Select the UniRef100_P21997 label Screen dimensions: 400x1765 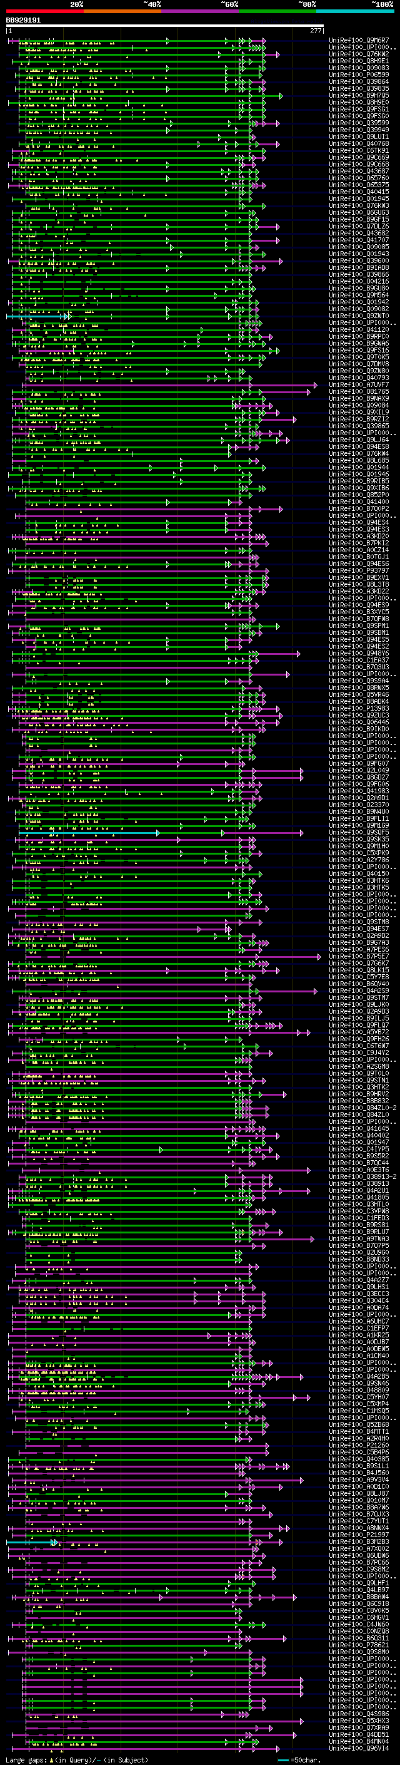point(359,1534)
